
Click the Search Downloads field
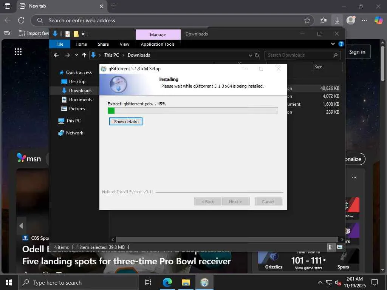(303, 55)
